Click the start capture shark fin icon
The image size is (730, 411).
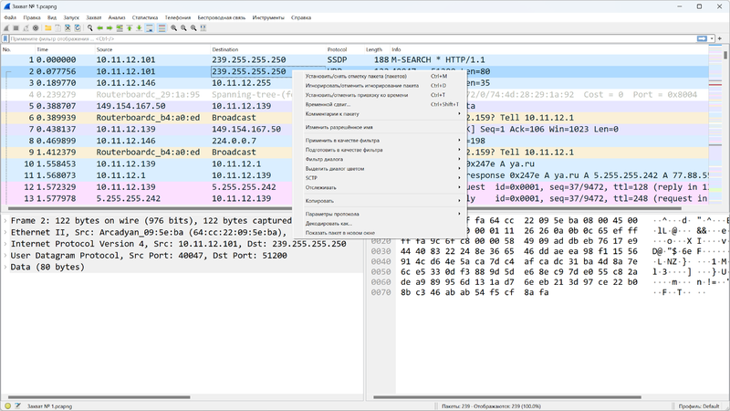pos(6,28)
